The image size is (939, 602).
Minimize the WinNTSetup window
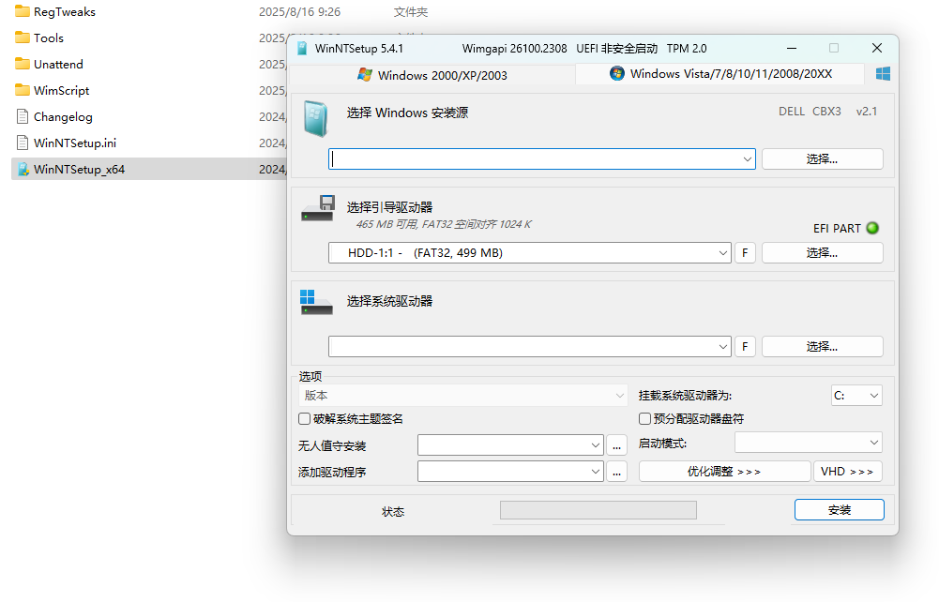point(792,49)
